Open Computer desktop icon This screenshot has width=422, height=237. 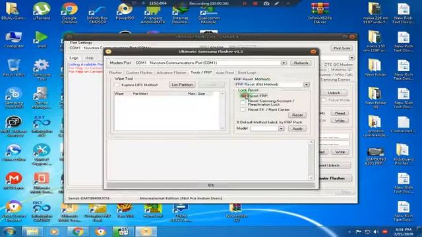point(14,39)
